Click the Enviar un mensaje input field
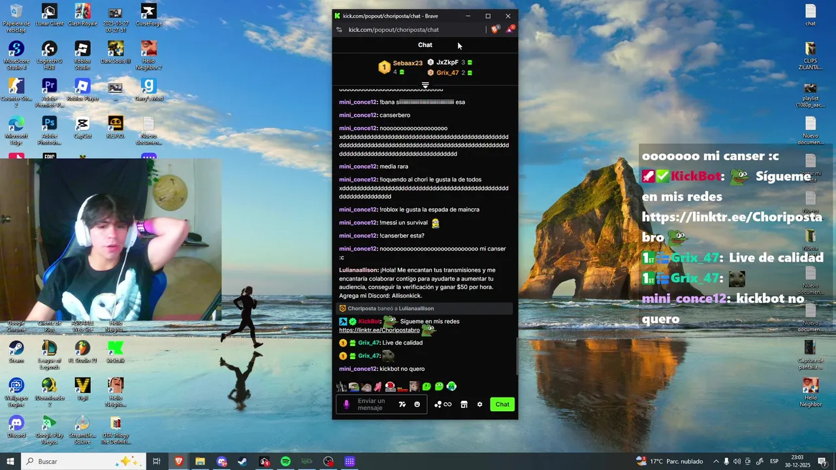 coord(382,404)
